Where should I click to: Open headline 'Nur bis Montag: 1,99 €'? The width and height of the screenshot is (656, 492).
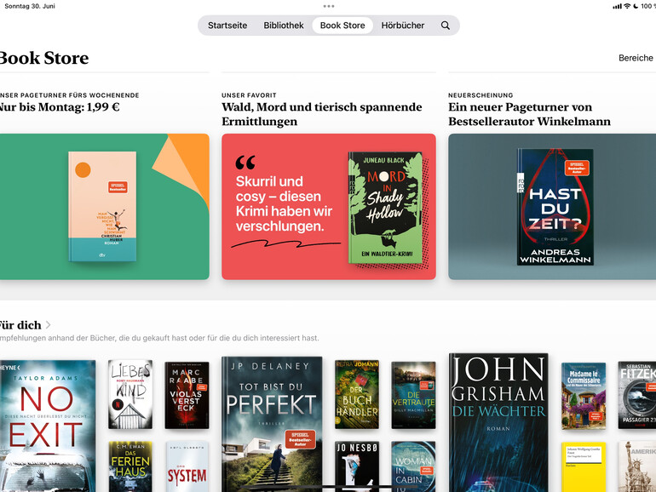(x=60, y=107)
